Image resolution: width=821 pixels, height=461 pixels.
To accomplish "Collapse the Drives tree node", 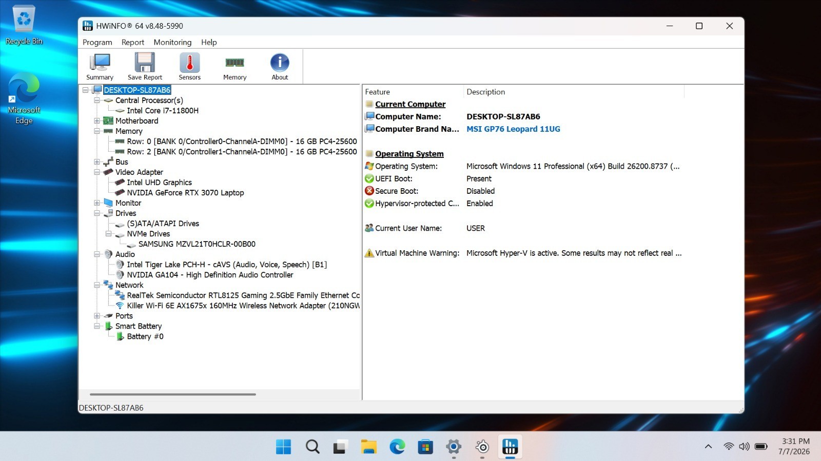I will pyautogui.click(x=97, y=213).
